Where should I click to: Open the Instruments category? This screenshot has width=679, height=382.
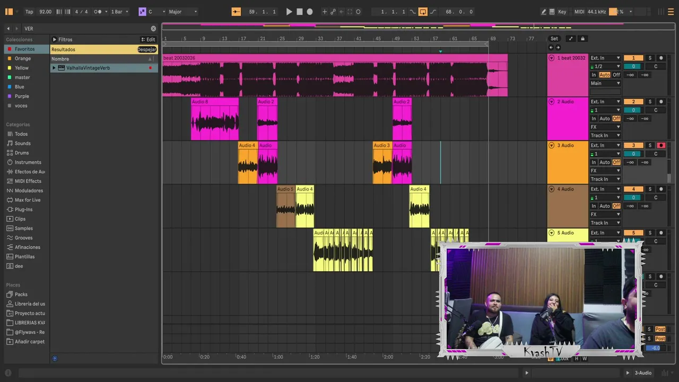pyautogui.click(x=28, y=162)
